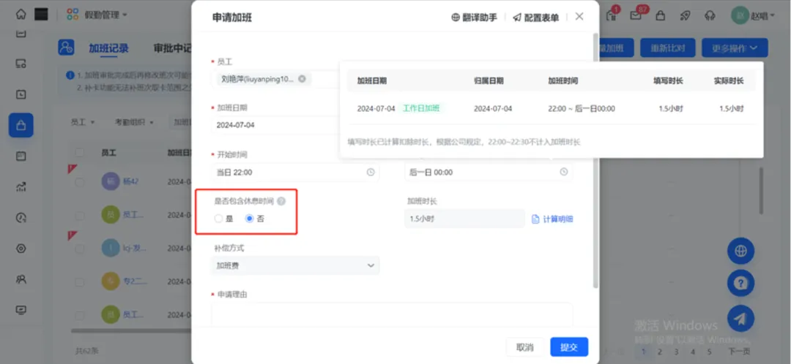Toggle the select-all checkbox in table header
This screenshot has width=791, height=364.
[79, 152]
